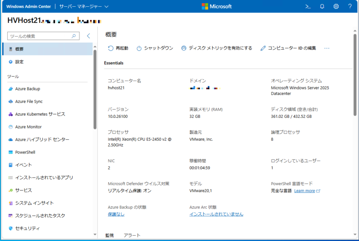Open Azure Kubernetes サービス tool

point(48,114)
